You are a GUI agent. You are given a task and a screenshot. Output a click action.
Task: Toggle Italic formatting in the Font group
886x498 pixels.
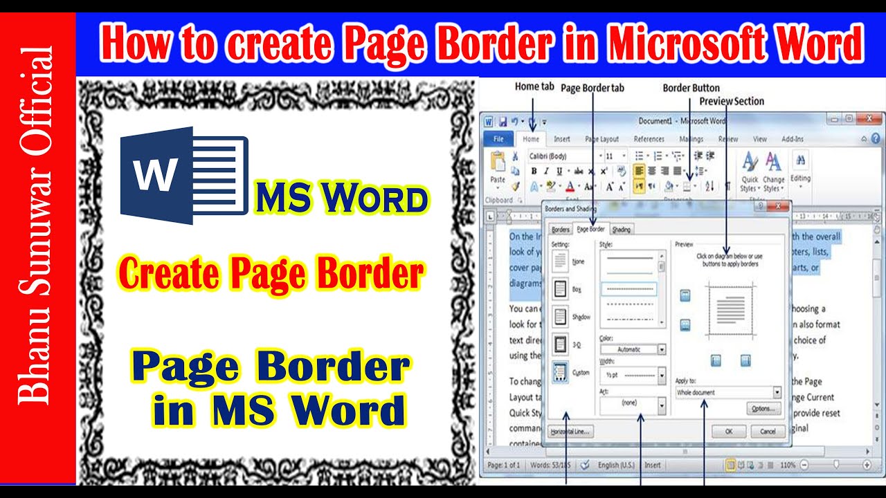coord(546,172)
